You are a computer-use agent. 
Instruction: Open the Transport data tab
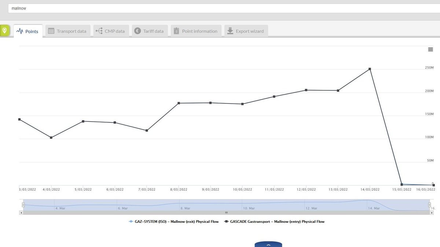[x=67, y=31]
